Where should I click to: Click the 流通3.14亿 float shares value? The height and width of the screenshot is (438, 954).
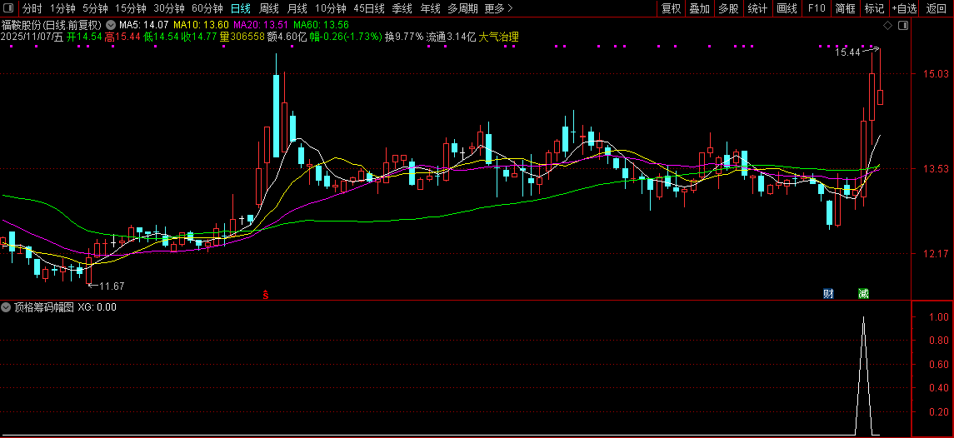coord(451,37)
